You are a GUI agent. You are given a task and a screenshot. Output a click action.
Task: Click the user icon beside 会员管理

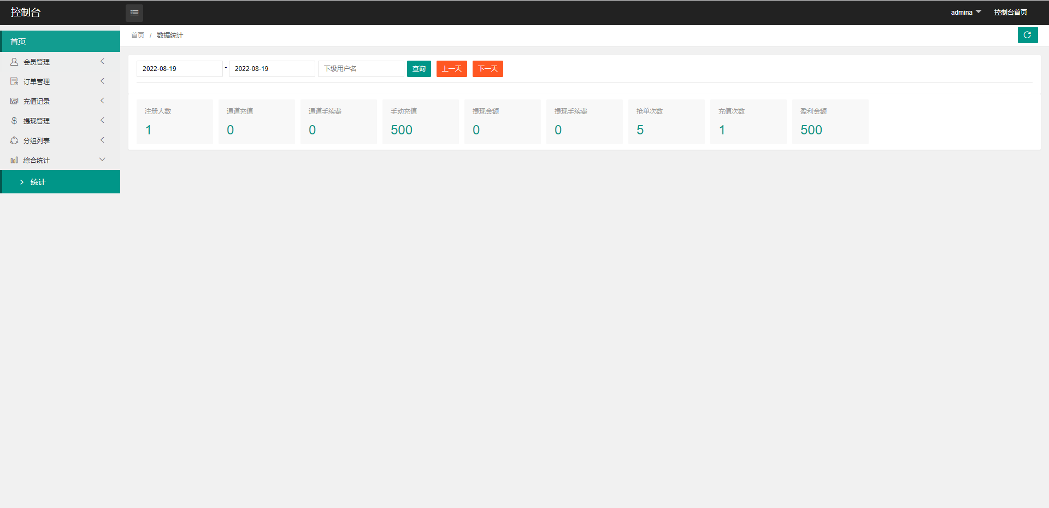pyautogui.click(x=14, y=62)
